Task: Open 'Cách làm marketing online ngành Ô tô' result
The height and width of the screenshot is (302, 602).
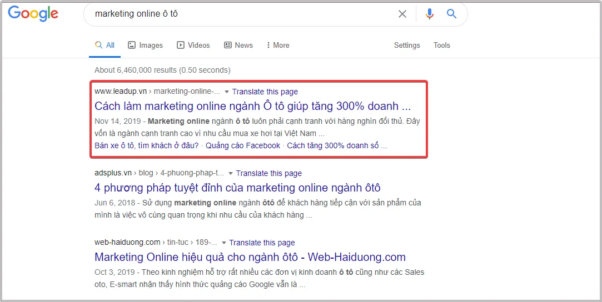Action: (252, 106)
